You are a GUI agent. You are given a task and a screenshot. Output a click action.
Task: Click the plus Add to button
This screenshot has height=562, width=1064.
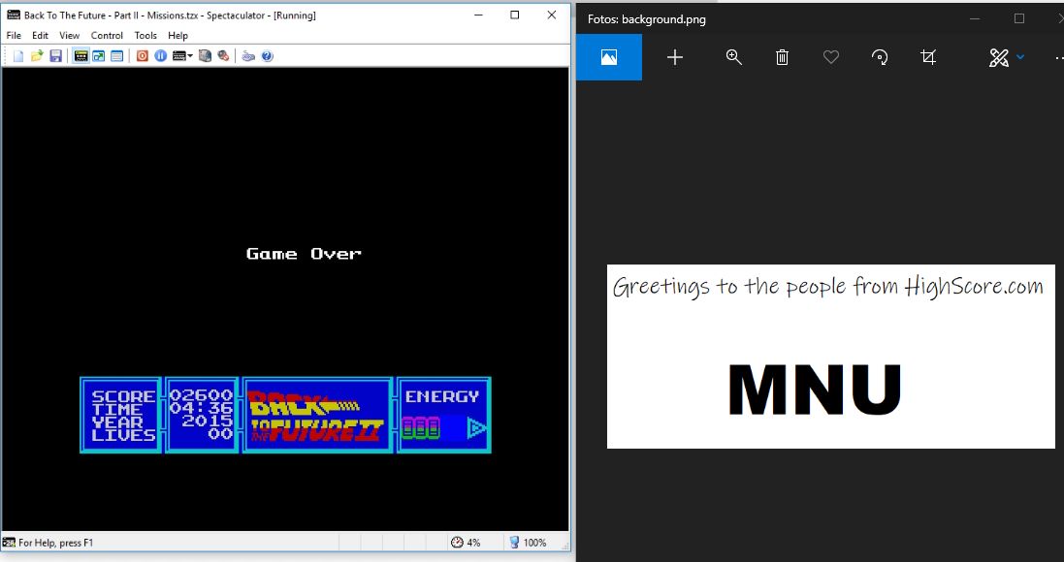click(675, 58)
